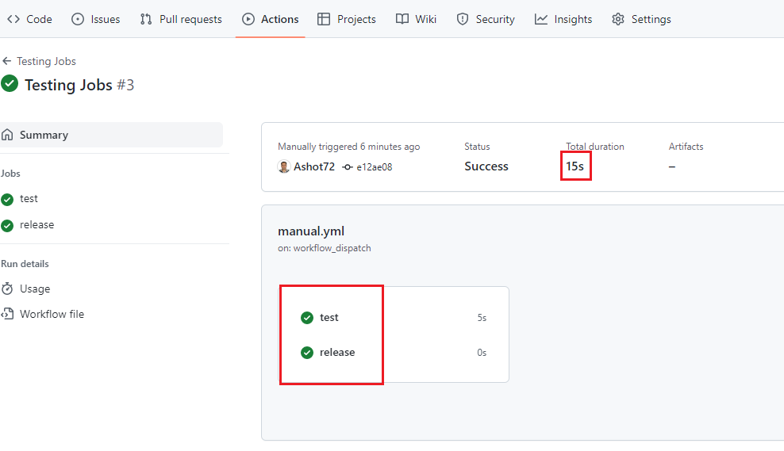Open the Pull requests tab
Image resolution: width=784 pixels, height=451 pixels.
click(x=181, y=19)
